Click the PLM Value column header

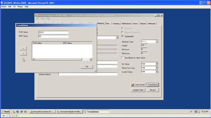47,43
